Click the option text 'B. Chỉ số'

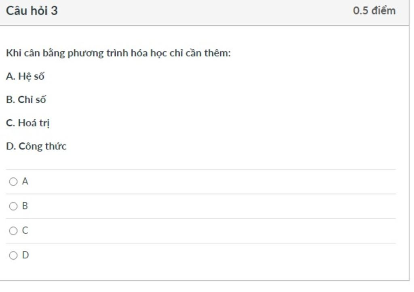[x=26, y=99]
